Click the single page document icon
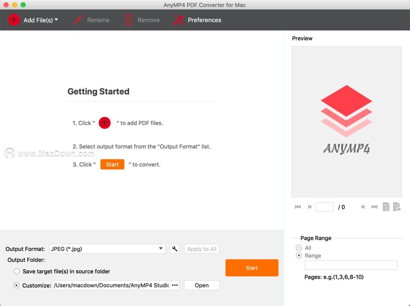Viewport: 410px width, 306px height. pyautogui.click(x=386, y=207)
